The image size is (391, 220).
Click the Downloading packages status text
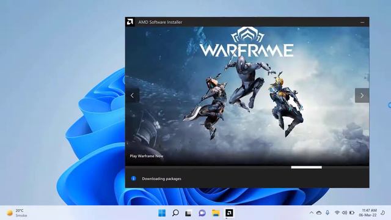pyautogui.click(x=161, y=178)
